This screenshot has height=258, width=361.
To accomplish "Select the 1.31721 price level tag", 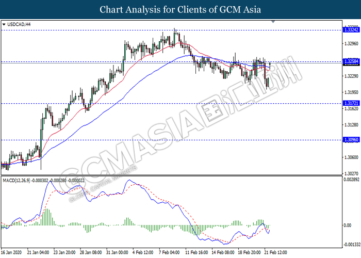I will click(x=351, y=103).
